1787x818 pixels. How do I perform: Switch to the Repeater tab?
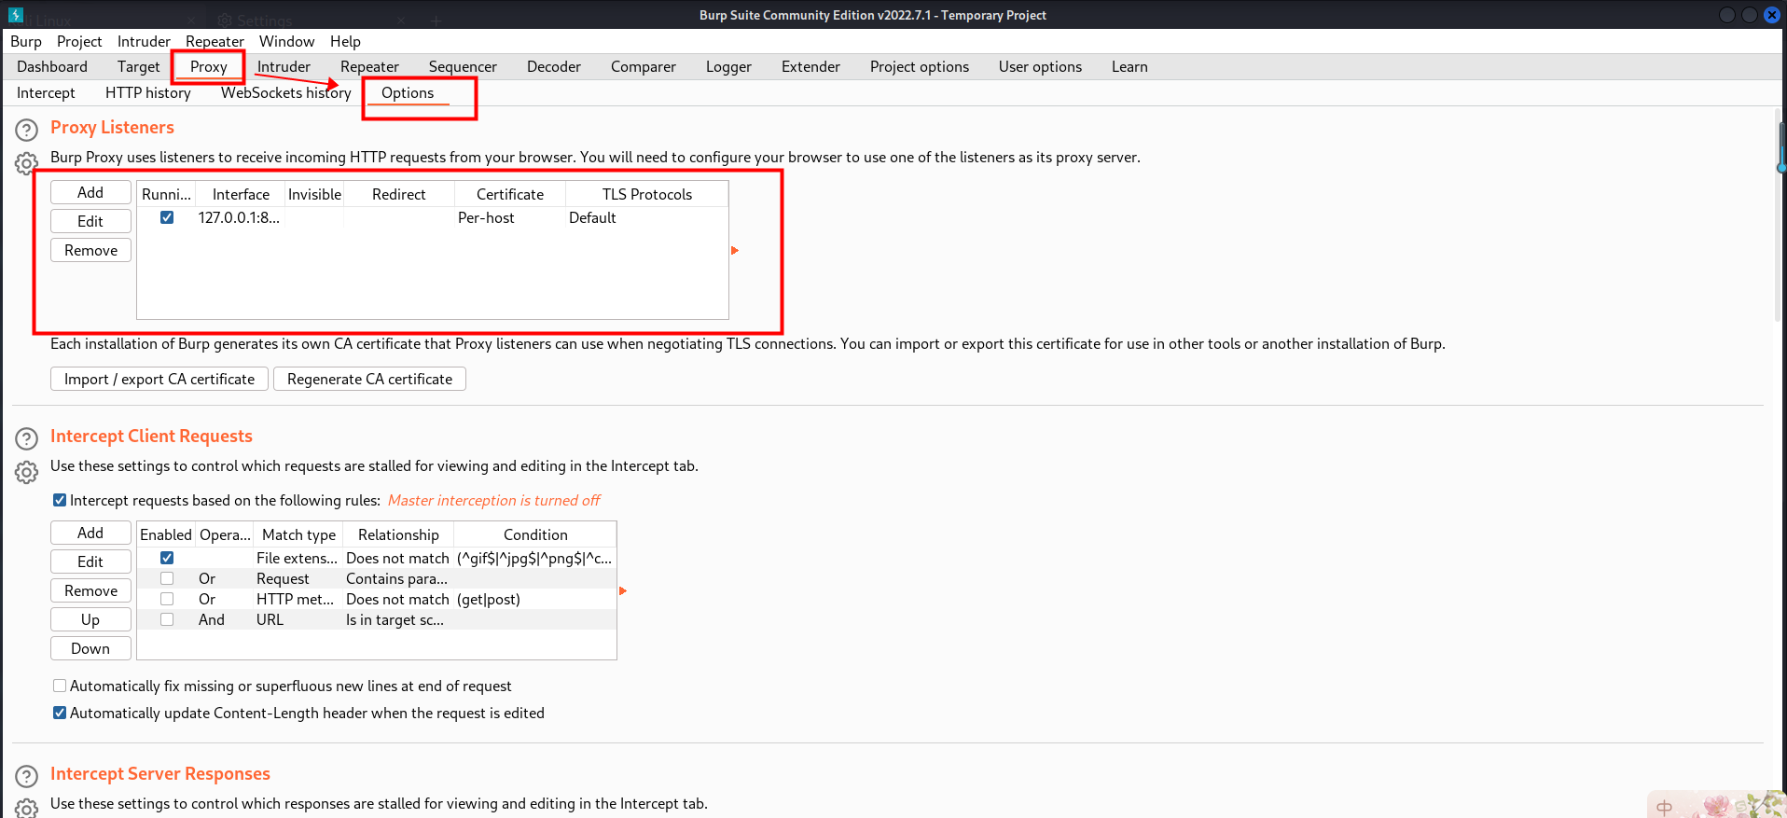coord(369,66)
